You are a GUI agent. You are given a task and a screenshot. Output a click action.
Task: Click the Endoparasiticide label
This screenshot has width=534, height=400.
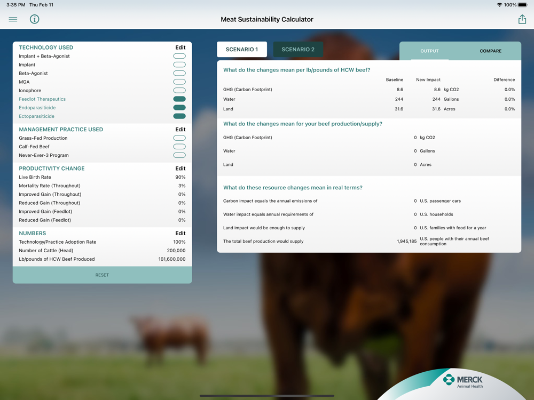(x=37, y=108)
